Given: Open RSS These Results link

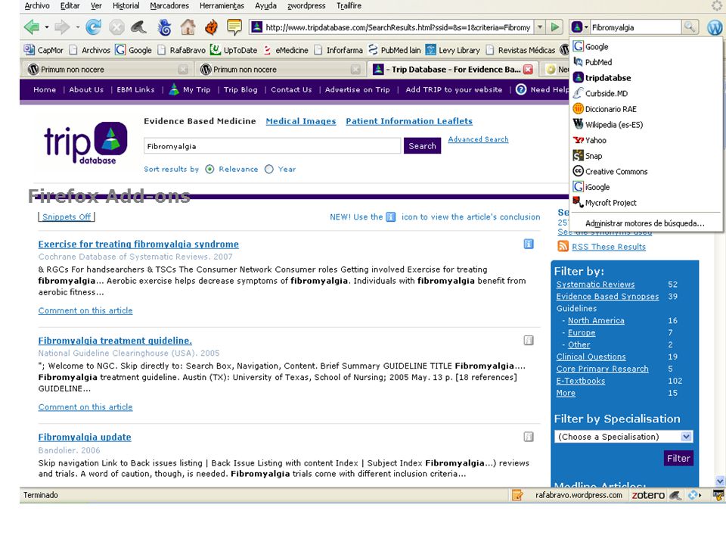Looking at the screenshot, I should coord(609,247).
